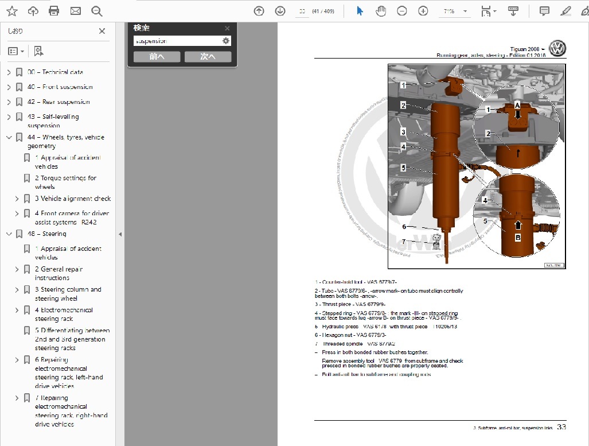Zoom in with plus icon
Screen dimensions: 589x446
[x=423, y=11]
